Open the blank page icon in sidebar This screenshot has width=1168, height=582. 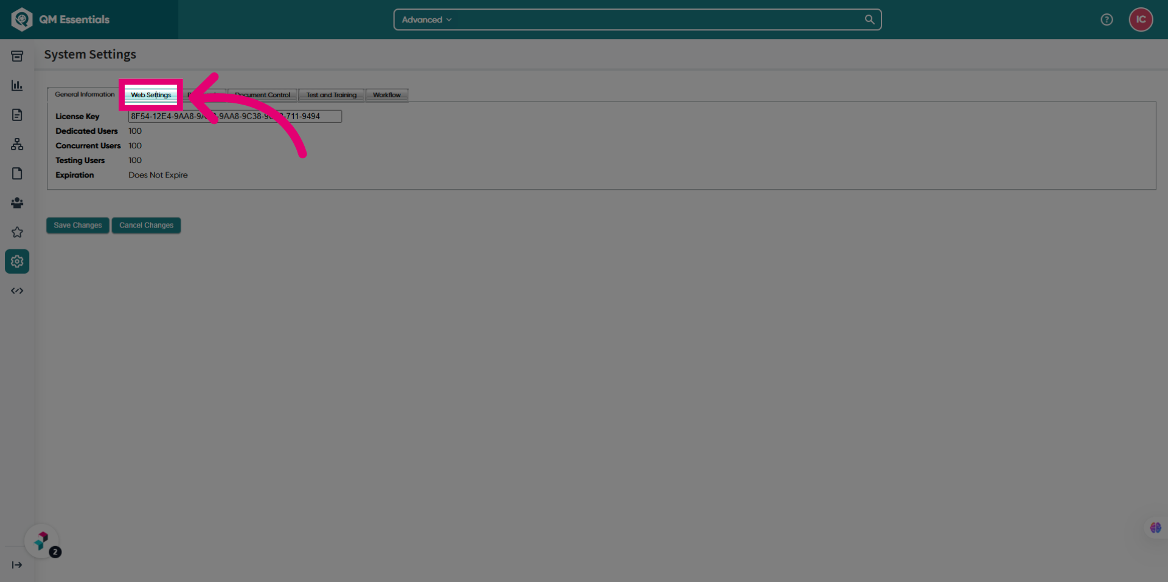point(17,174)
